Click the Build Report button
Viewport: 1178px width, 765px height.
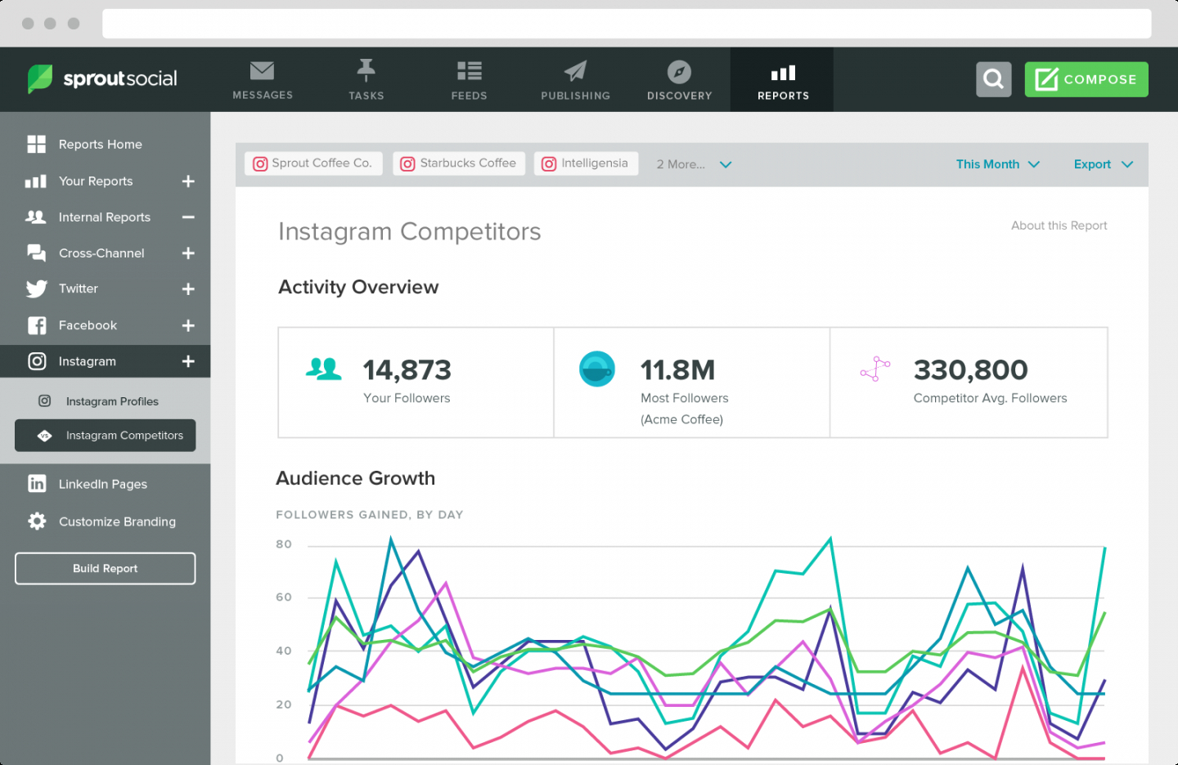[105, 569]
